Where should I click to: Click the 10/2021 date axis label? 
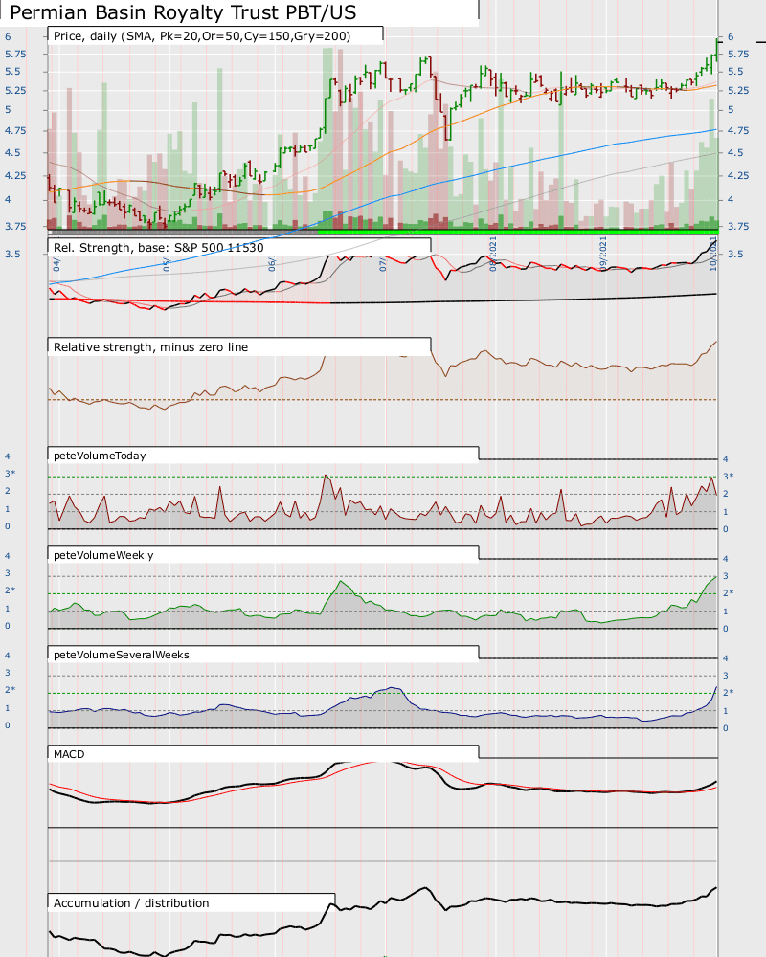coord(713,254)
